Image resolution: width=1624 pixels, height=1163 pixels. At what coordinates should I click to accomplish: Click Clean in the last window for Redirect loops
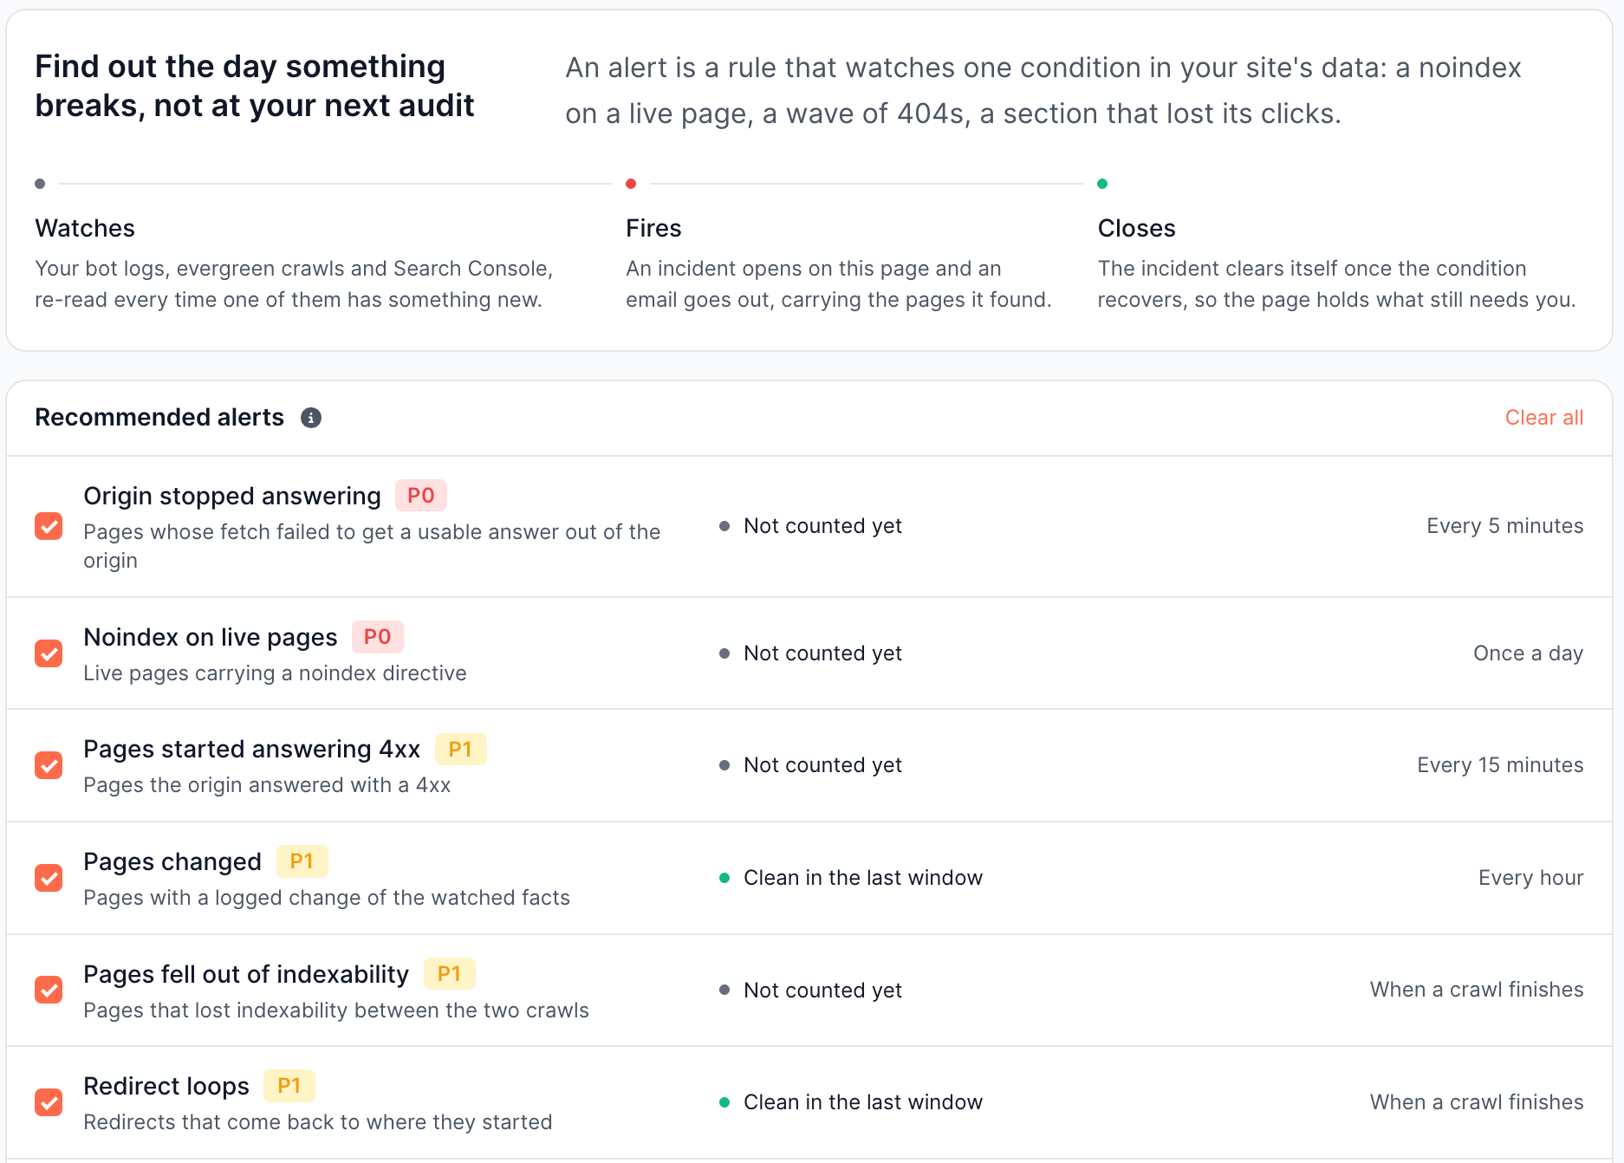pos(863,1102)
